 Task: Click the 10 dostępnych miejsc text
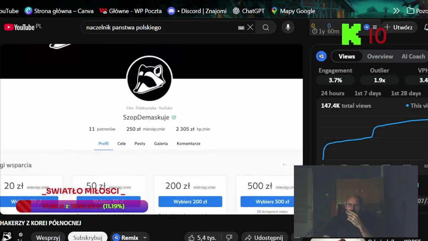(x=273, y=212)
